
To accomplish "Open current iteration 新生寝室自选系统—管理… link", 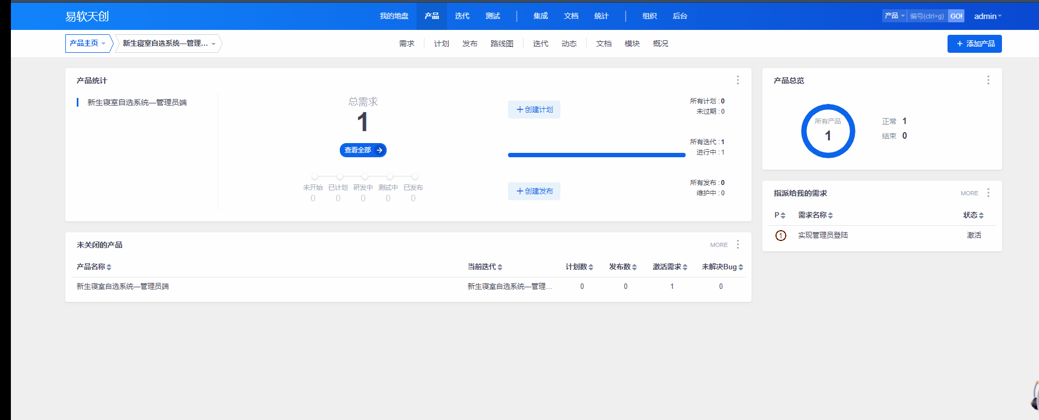I will (510, 286).
